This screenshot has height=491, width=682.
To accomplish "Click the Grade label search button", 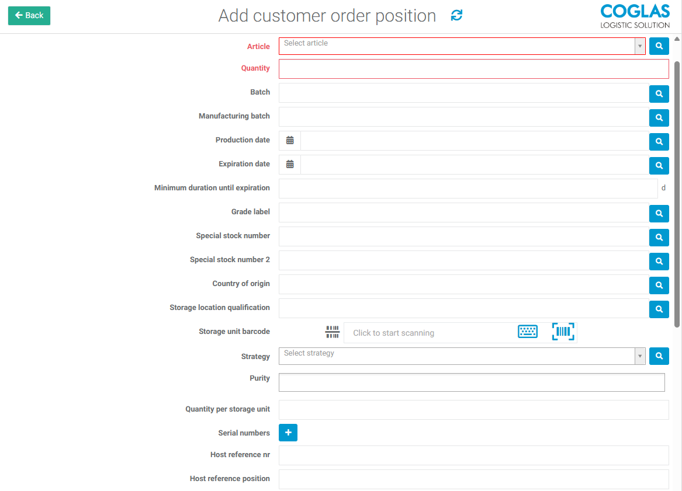I will (x=659, y=213).
